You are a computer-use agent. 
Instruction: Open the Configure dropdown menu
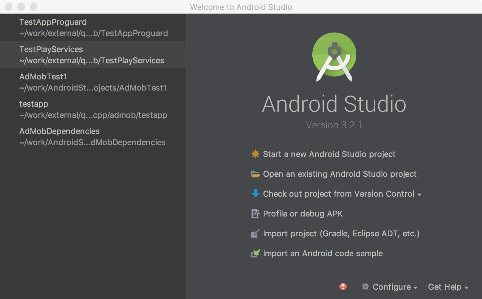pyautogui.click(x=391, y=287)
